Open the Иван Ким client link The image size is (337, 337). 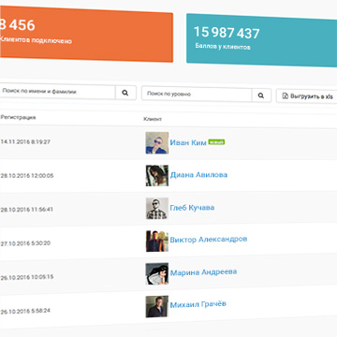click(188, 142)
